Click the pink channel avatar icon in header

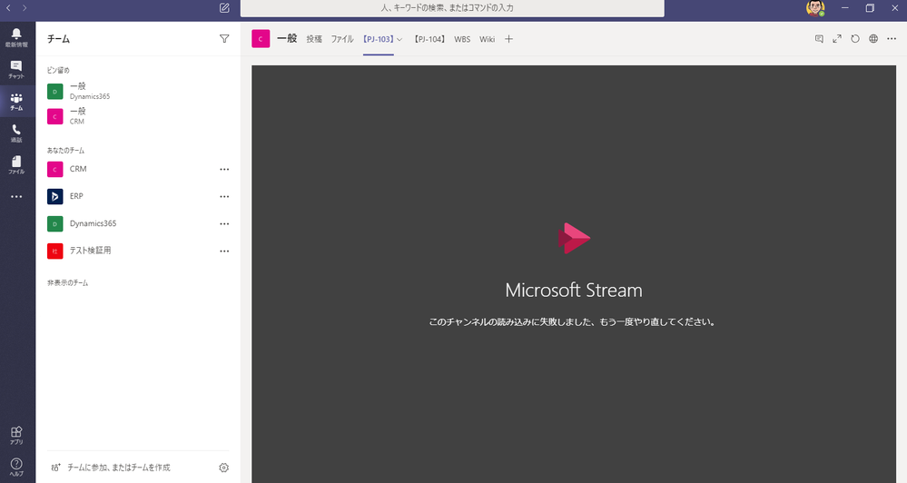pos(261,39)
